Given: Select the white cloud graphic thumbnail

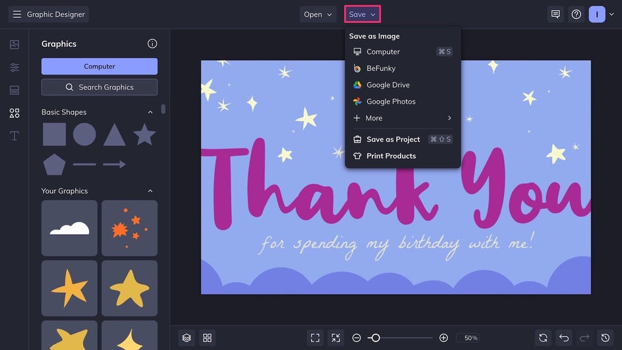Looking at the screenshot, I should click(x=69, y=228).
